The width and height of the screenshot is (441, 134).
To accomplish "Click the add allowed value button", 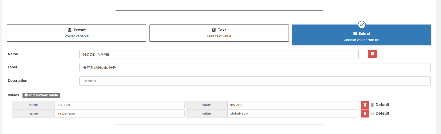I will point(41,95).
